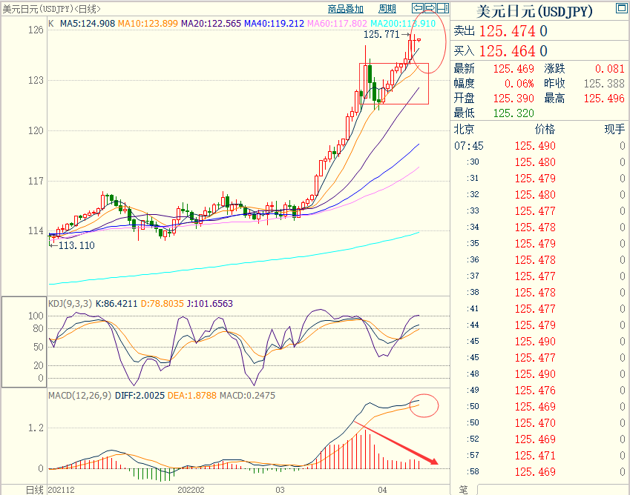Click the 卖出 sell price 125.474
The height and width of the screenshot is (495, 630).
pos(507,31)
